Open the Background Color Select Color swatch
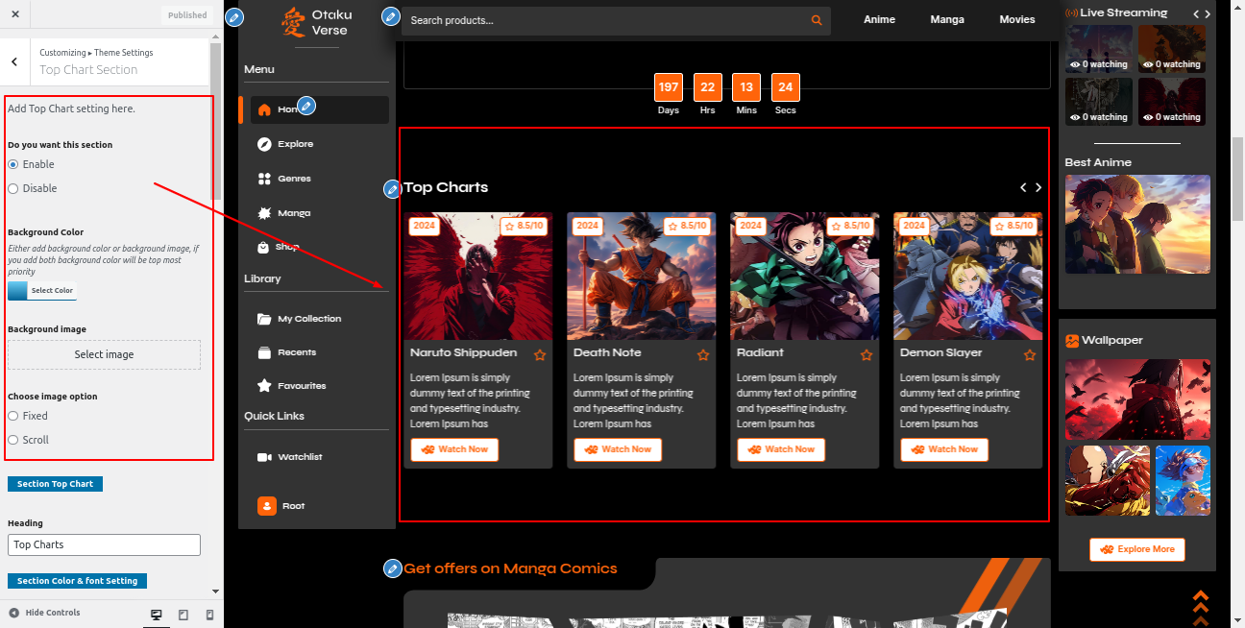1245x628 pixels. click(x=41, y=290)
